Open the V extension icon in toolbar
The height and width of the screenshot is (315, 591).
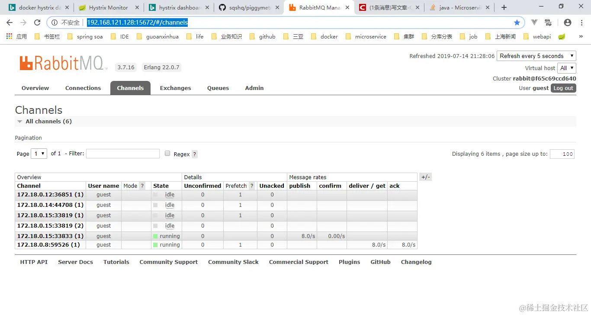[x=534, y=22]
